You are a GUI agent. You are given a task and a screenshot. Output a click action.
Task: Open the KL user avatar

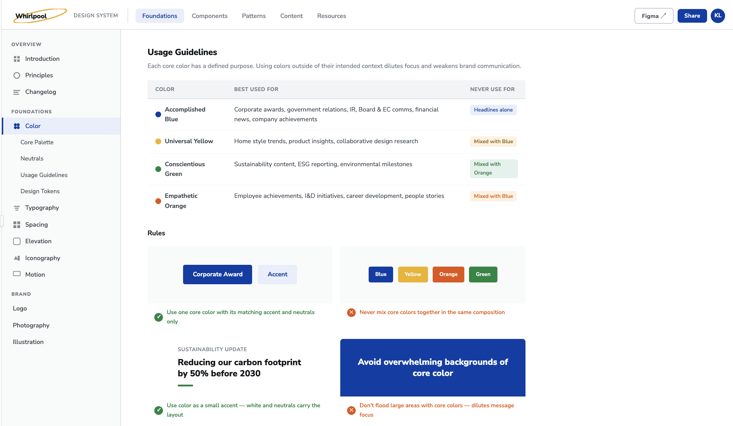tap(718, 16)
